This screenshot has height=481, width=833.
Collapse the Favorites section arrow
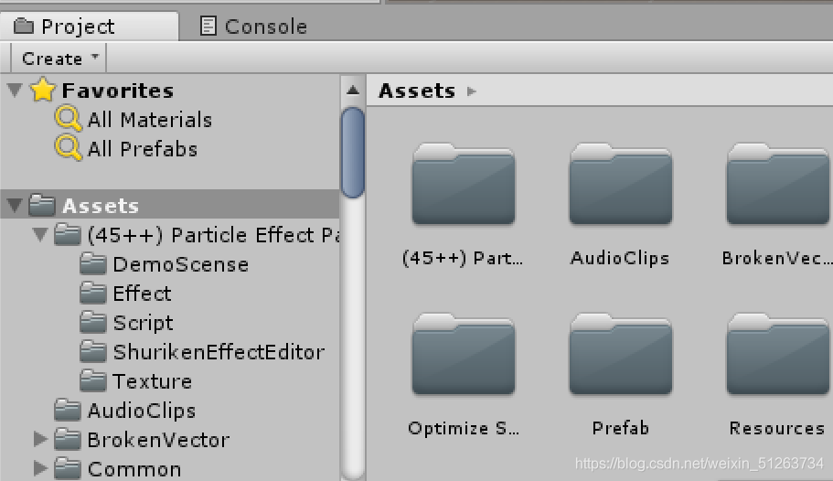pyautogui.click(x=16, y=90)
